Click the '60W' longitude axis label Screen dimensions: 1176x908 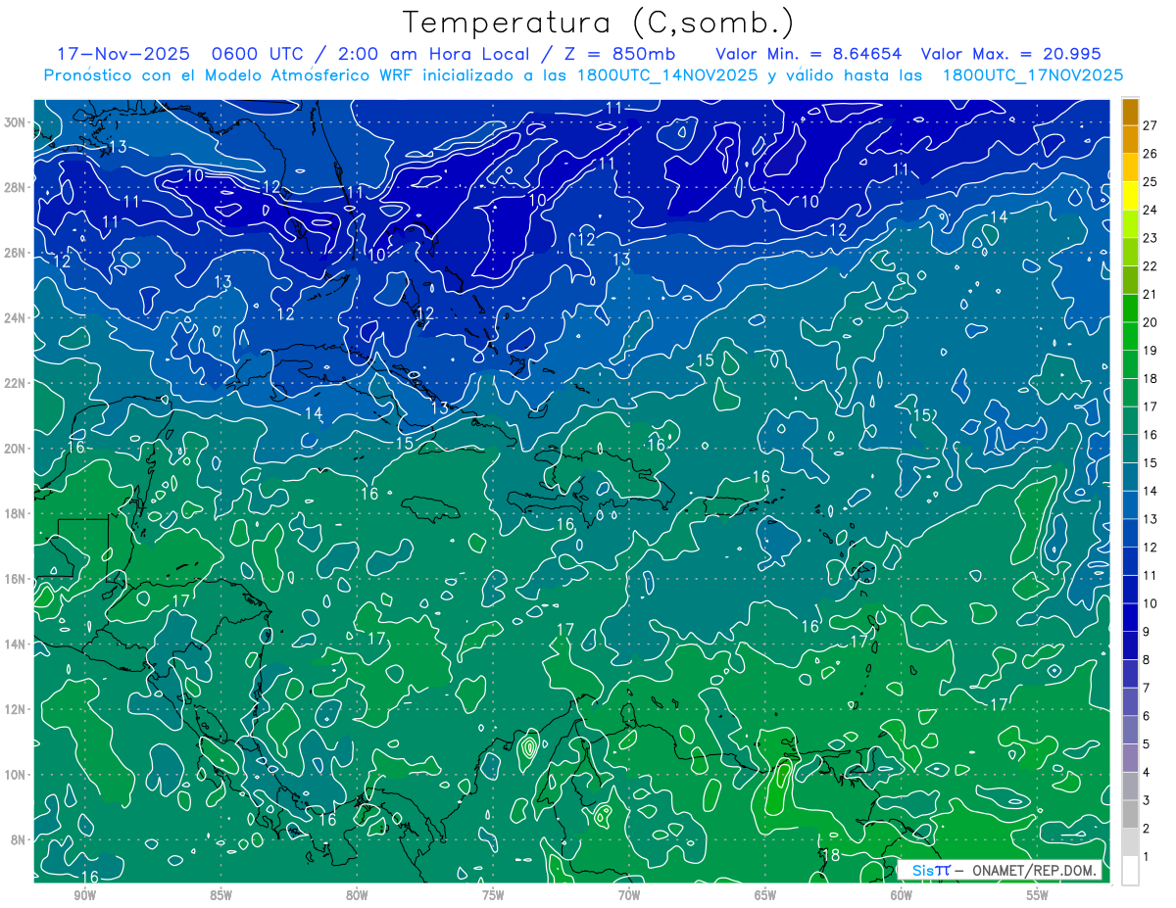tap(902, 895)
